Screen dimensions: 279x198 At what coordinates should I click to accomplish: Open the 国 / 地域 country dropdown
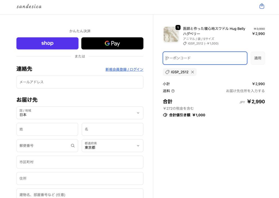pos(80,113)
